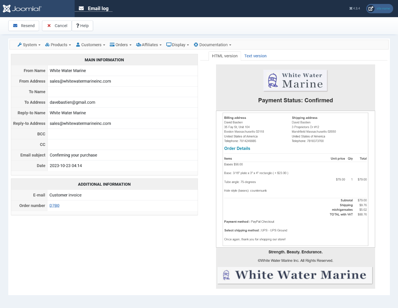Expand the System dropdown menu

pos(30,45)
